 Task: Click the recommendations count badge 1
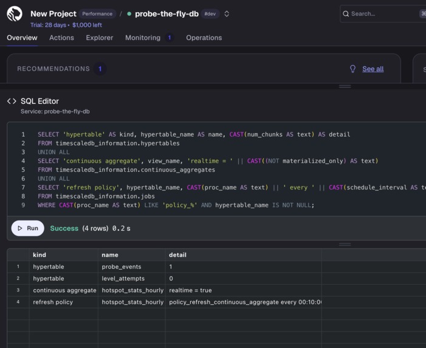[100, 69]
